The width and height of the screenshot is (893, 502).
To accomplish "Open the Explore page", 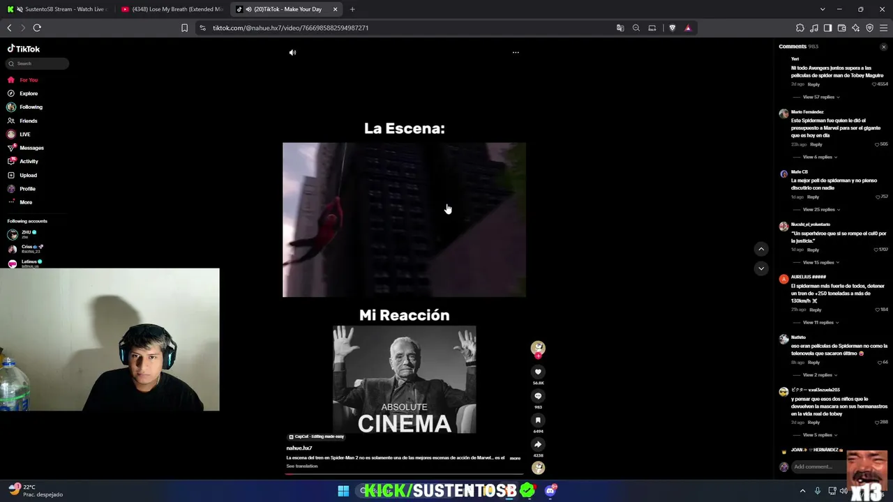I will click(x=29, y=93).
